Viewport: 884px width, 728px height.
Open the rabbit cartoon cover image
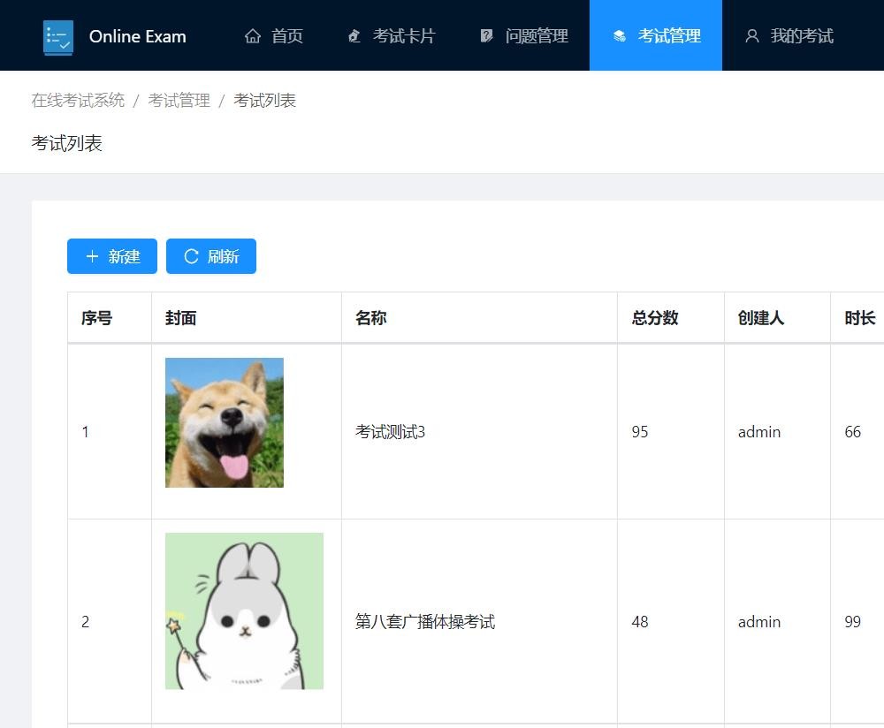tap(244, 610)
